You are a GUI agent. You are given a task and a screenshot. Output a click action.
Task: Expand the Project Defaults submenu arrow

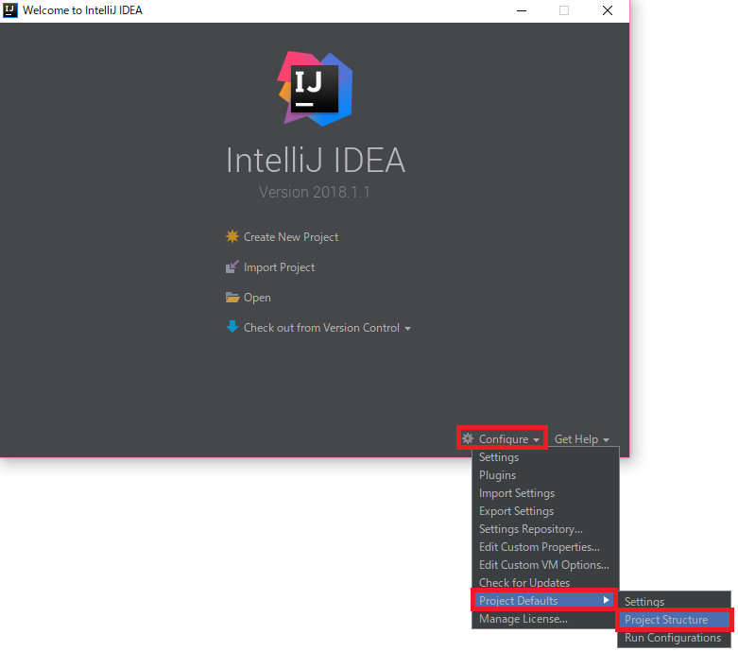point(607,600)
